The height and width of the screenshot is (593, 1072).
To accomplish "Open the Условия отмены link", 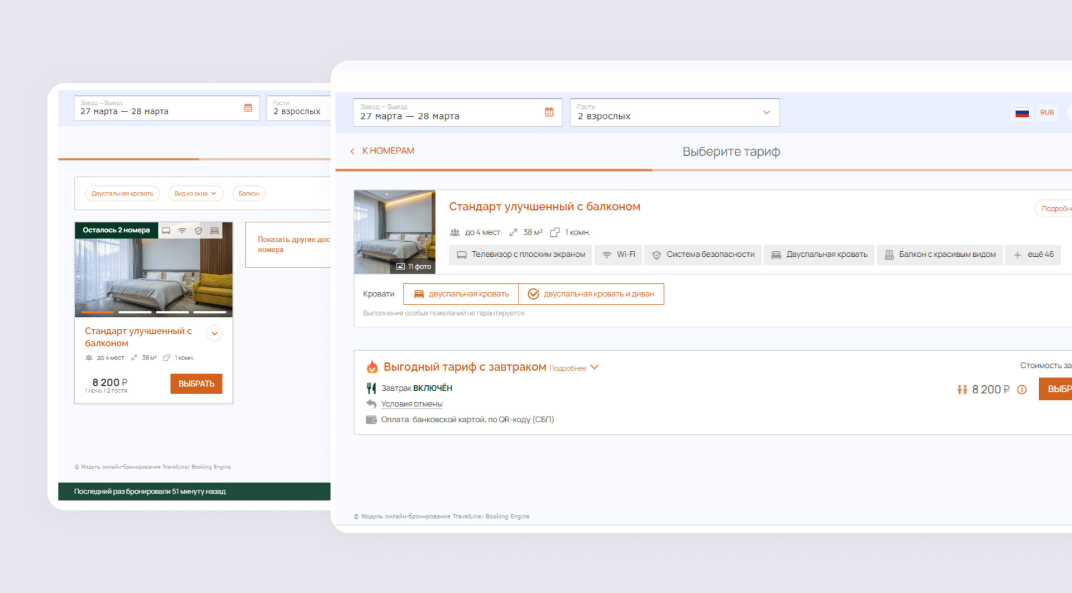I will 411,404.
